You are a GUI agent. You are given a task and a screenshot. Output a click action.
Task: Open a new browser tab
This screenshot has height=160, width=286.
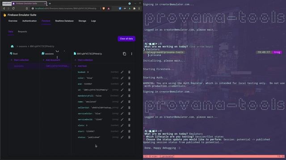click(x=50, y=4)
